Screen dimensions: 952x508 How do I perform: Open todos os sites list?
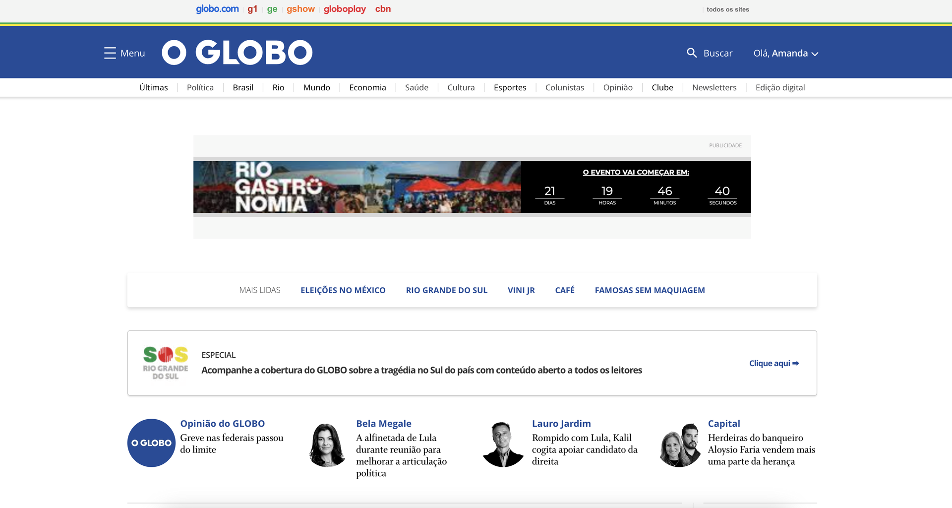[x=727, y=9]
